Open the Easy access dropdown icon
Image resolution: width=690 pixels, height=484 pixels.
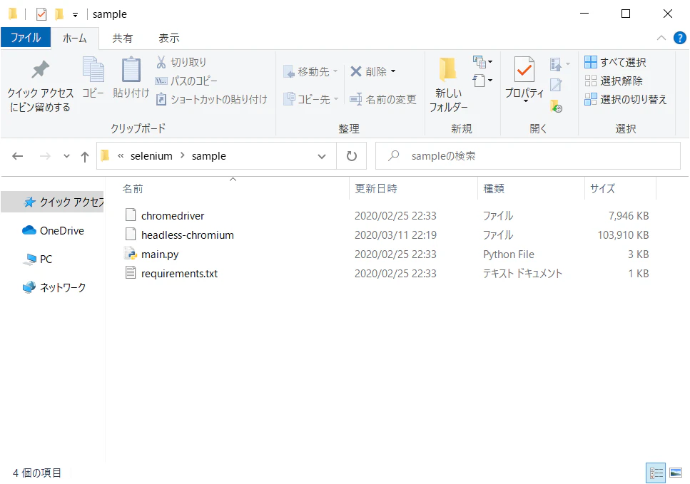tap(483, 81)
